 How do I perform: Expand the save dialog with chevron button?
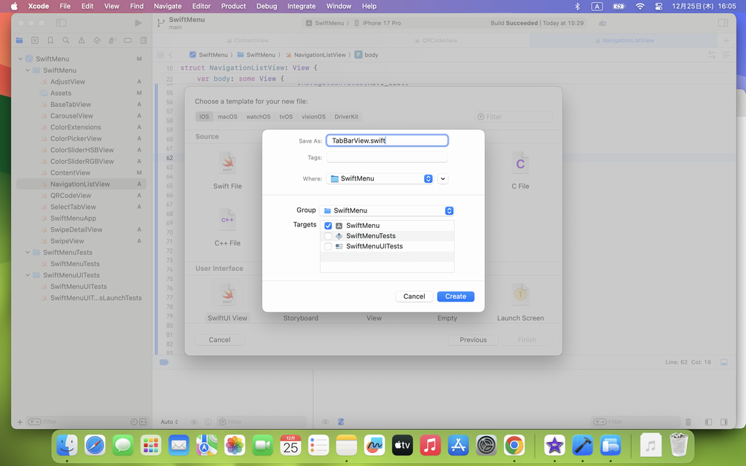click(x=443, y=178)
